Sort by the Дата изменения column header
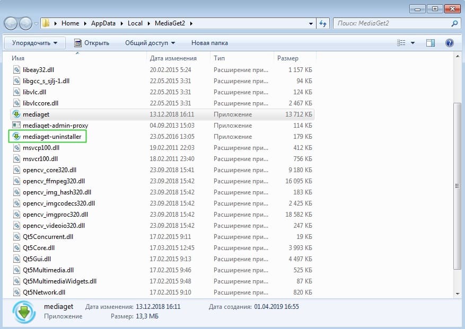 click(173, 58)
